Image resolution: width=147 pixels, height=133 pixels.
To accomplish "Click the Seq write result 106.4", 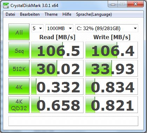I will [x=112, y=50].
